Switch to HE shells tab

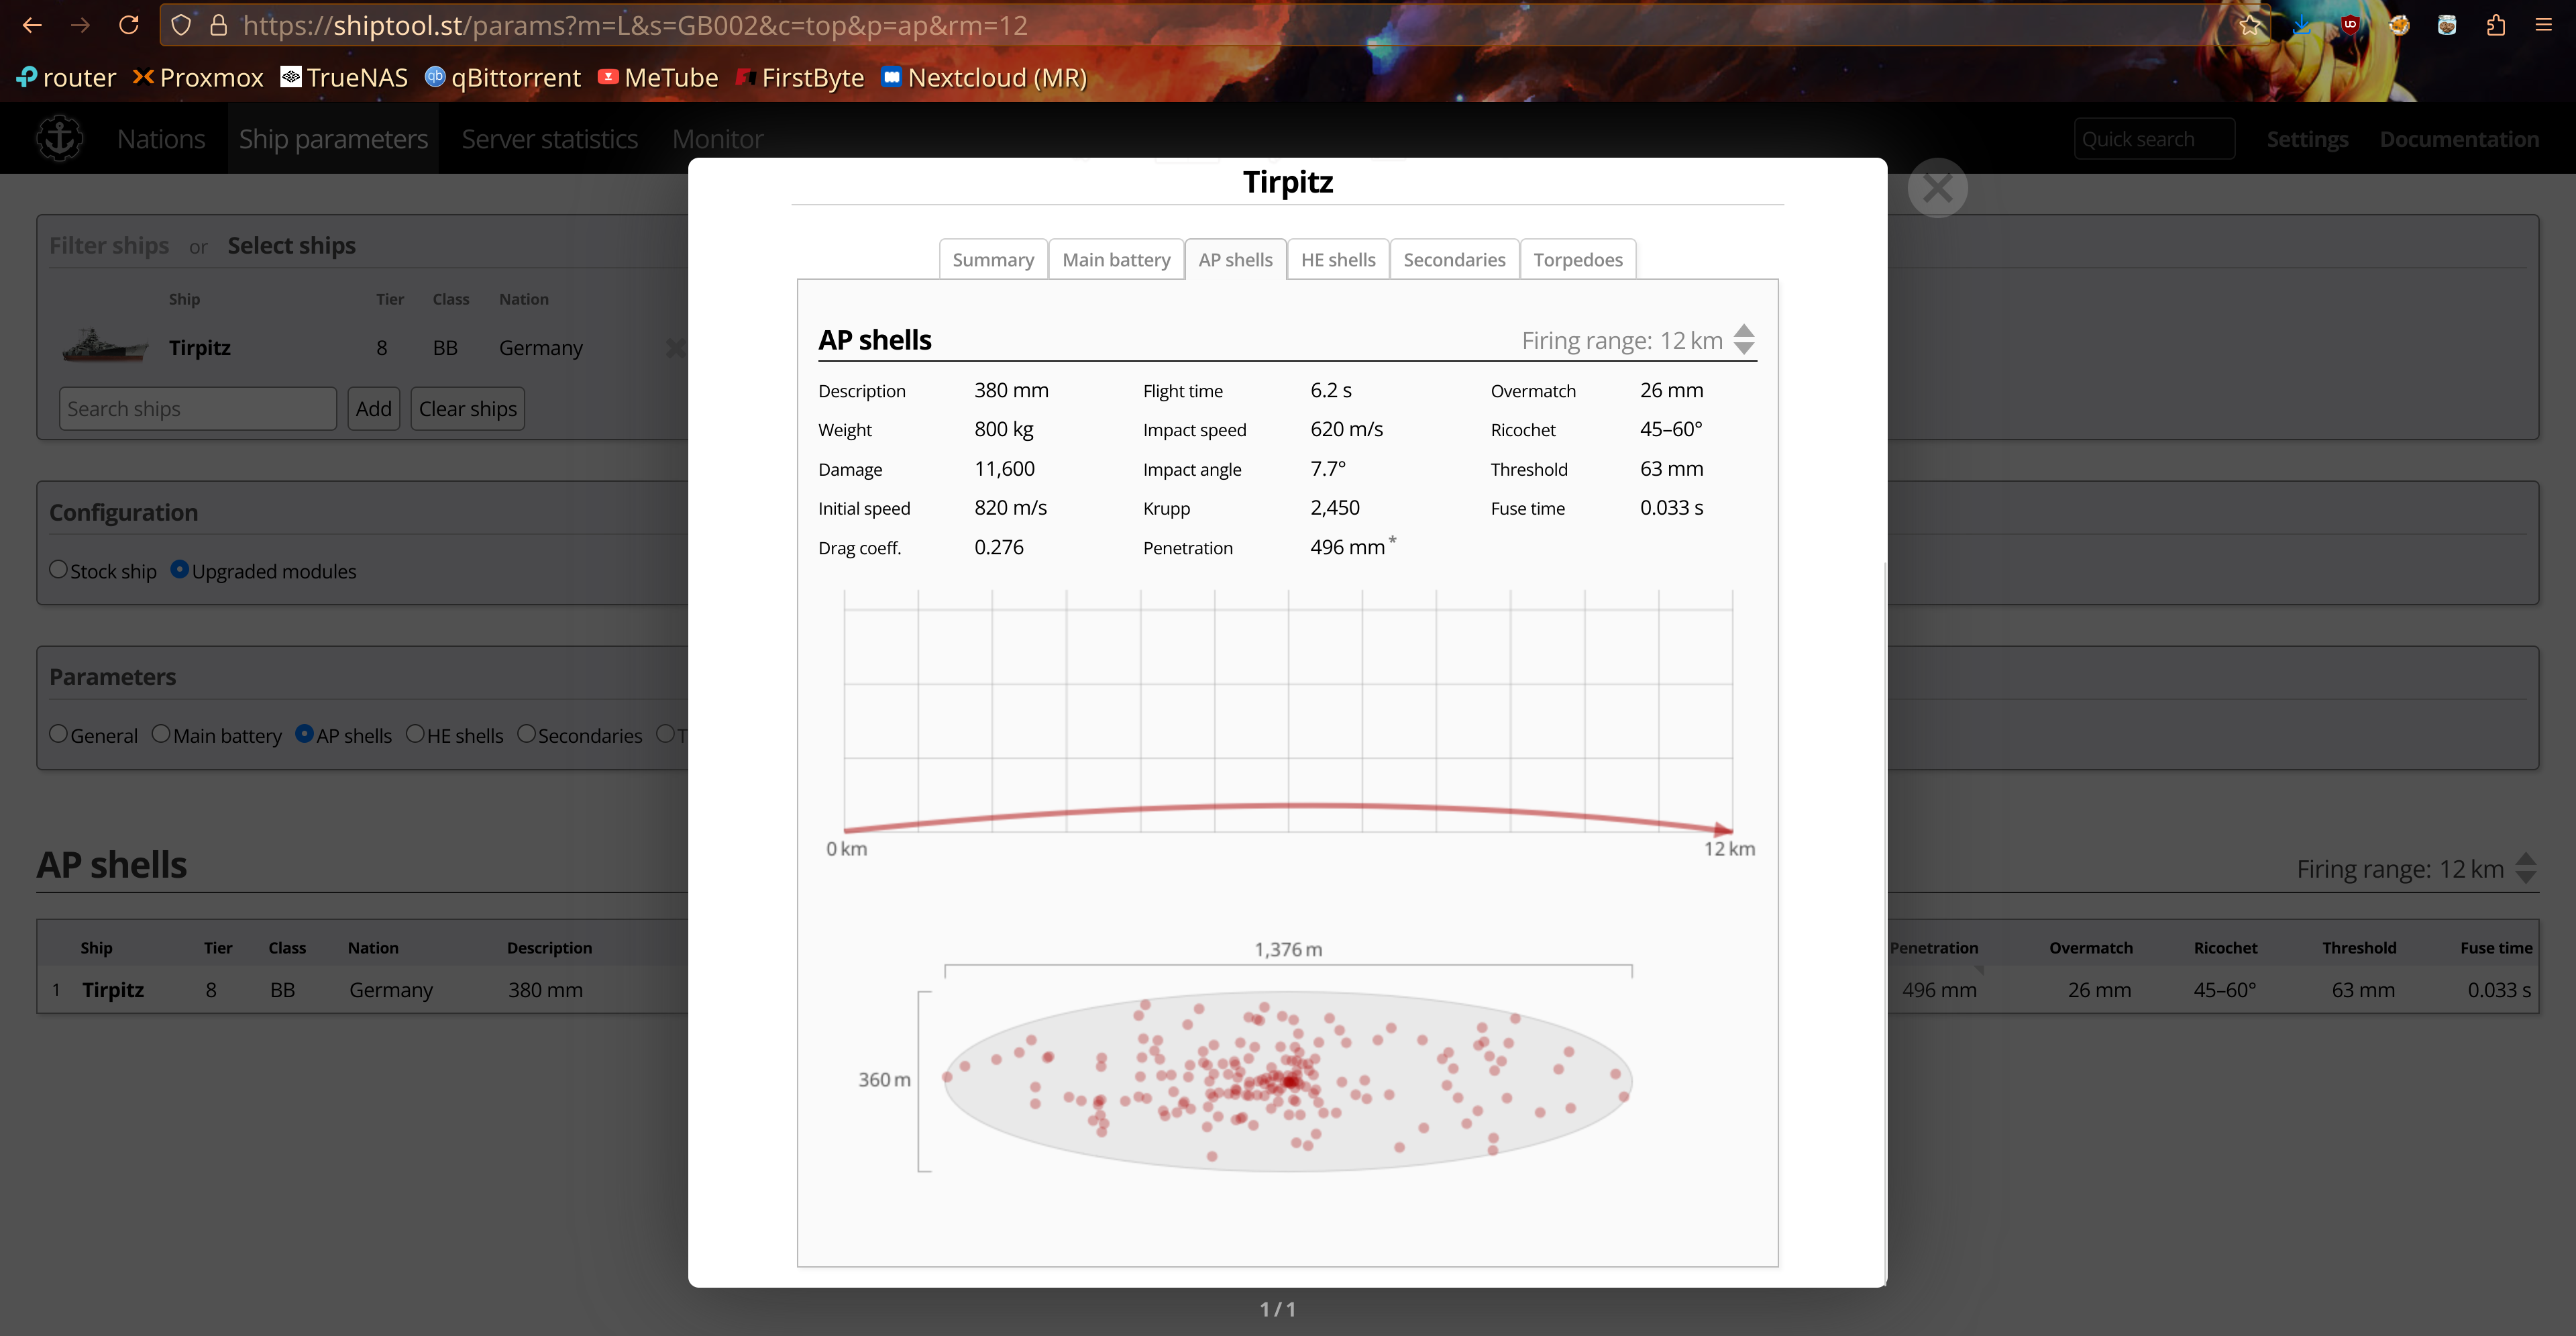1337,260
